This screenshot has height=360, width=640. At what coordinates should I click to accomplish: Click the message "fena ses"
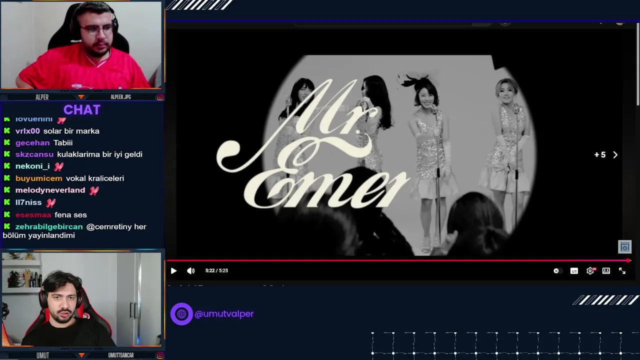click(x=70, y=215)
